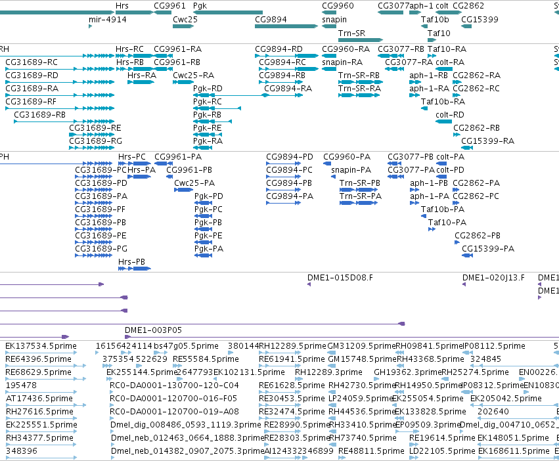The width and height of the screenshot is (559, 461).
Task: Open the Taf10-PA protein label
Action: [x=447, y=223]
